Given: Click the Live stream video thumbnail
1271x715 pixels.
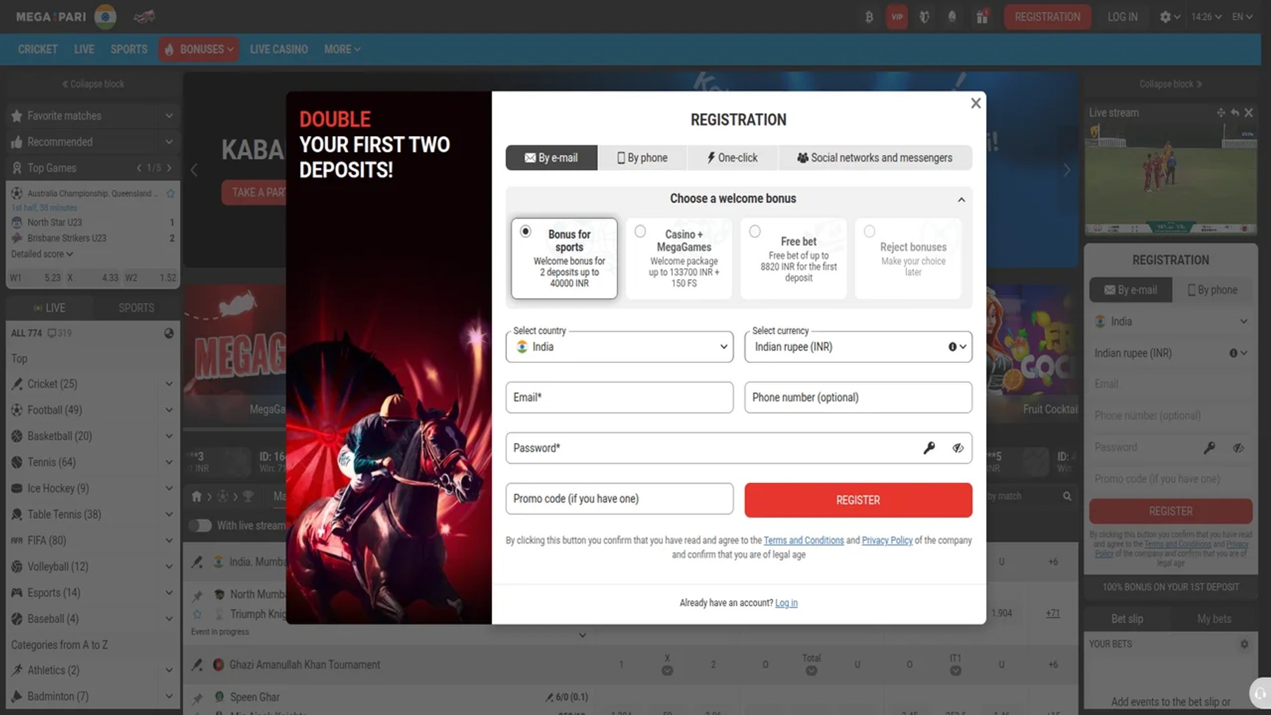Looking at the screenshot, I should (x=1171, y=179).
